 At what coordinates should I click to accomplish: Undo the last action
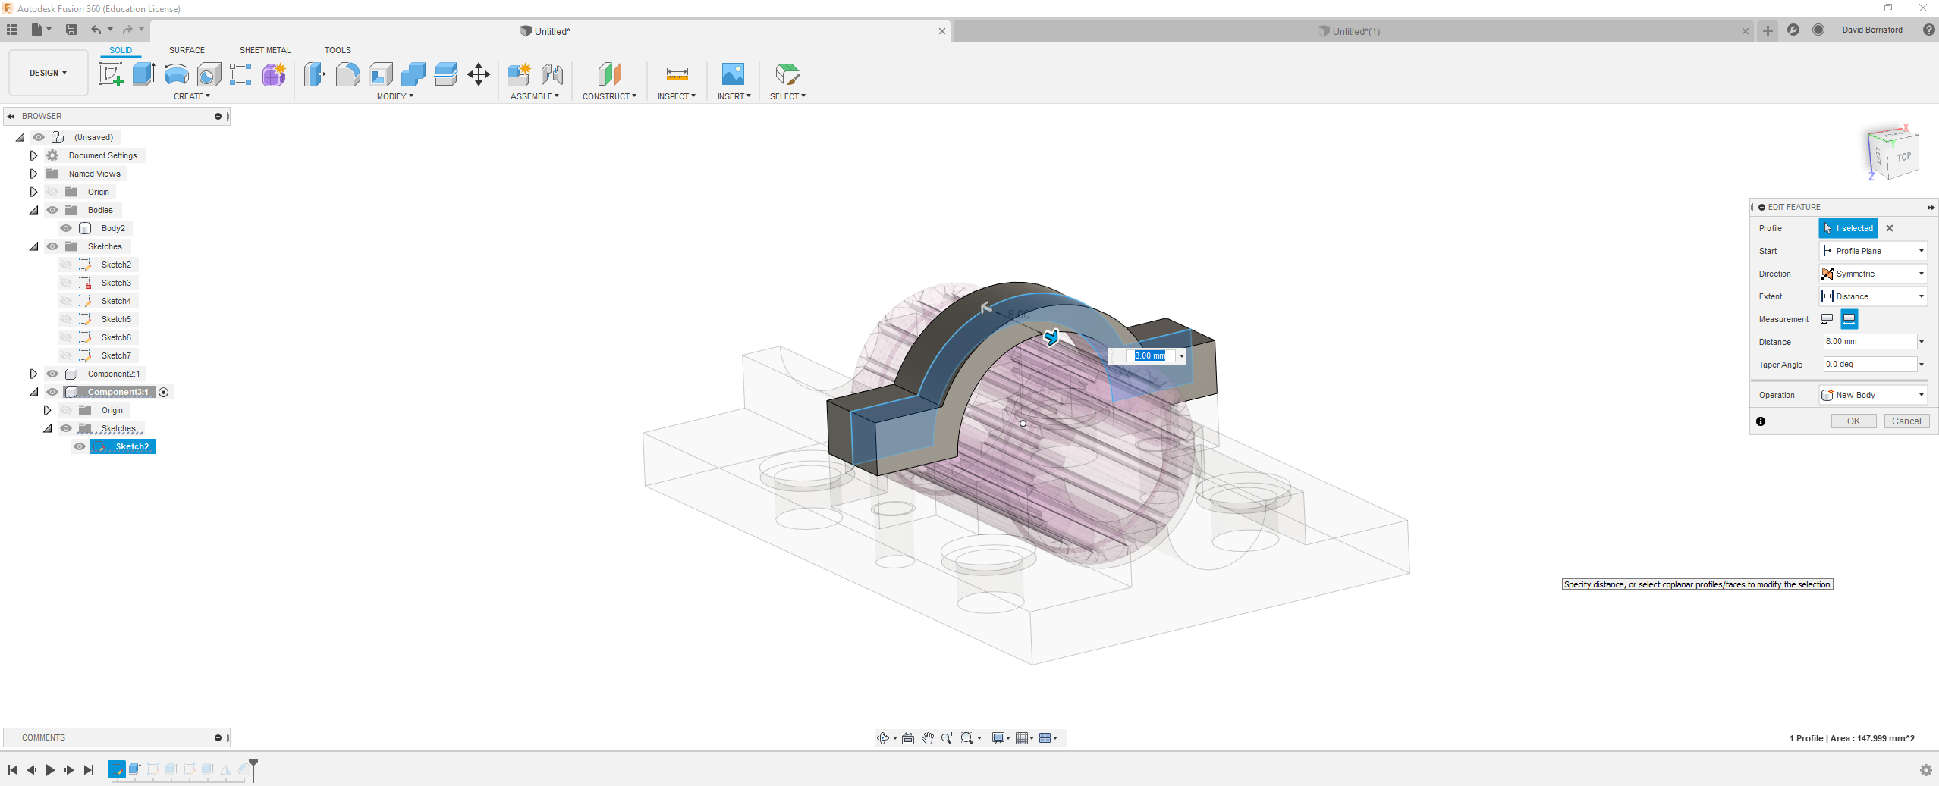pos(96,30)
